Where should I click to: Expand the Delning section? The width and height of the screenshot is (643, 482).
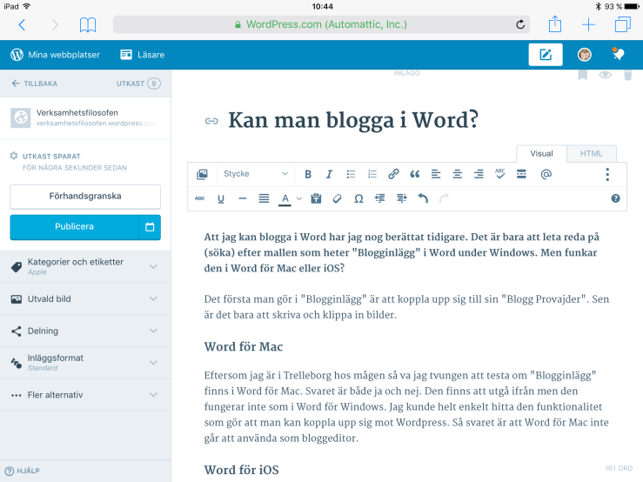click(x=85, y=331)
